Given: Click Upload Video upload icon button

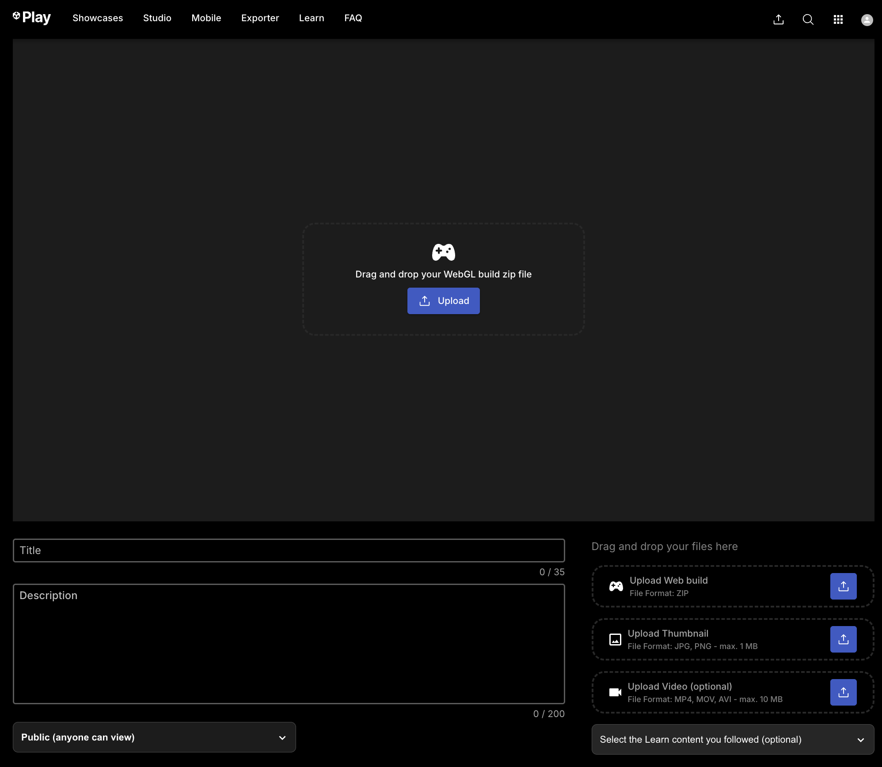Looking at the screenshot, I should [x=843, y=692].
